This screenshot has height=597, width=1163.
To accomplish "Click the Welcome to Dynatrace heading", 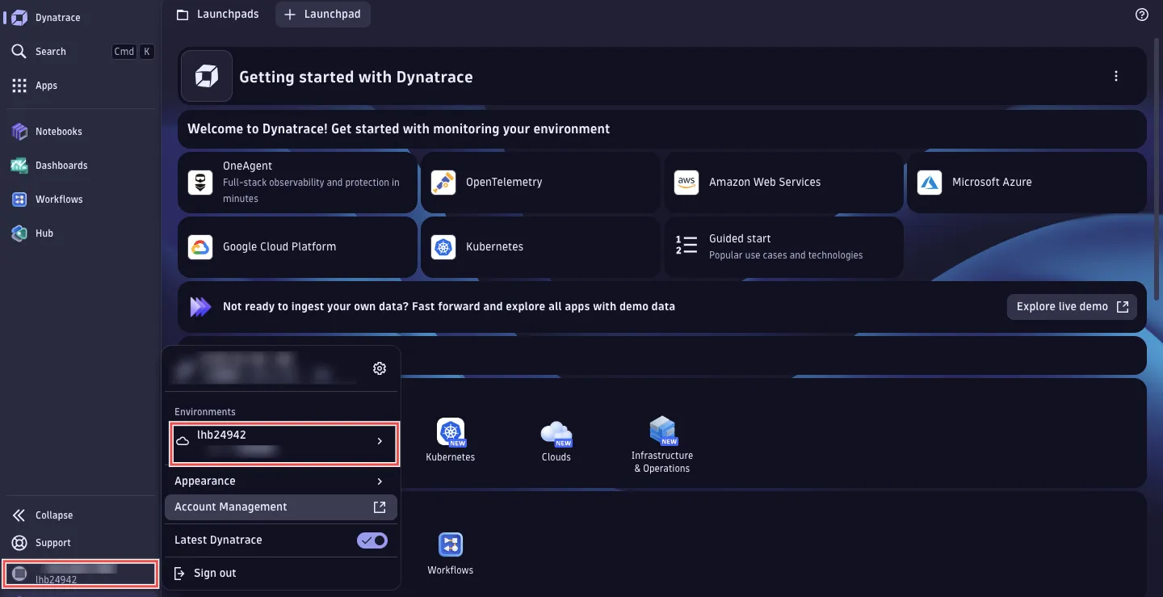I will pyautogui.click(x=399, y=129).
